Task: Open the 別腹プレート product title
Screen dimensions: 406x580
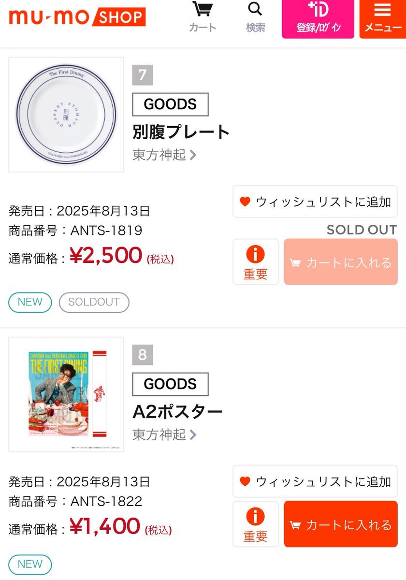Action: pos(181,132)
